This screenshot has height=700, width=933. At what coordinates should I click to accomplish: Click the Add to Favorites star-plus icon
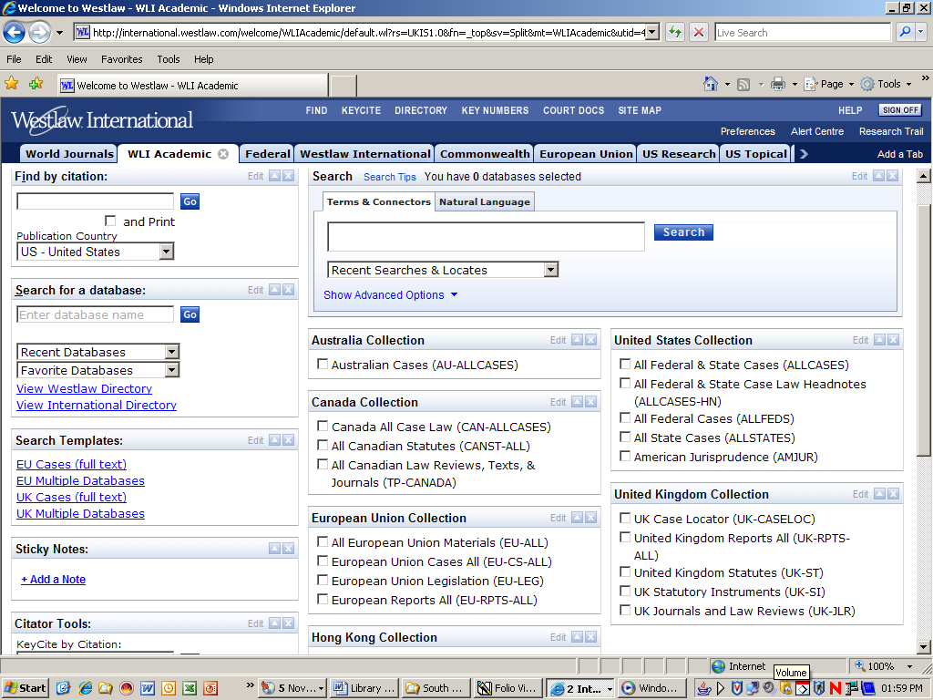click(x=36, y=83)
